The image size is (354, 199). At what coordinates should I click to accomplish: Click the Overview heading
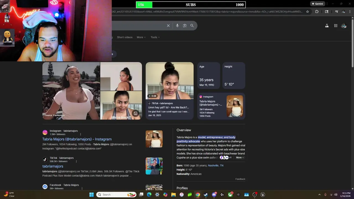point(184,130)
